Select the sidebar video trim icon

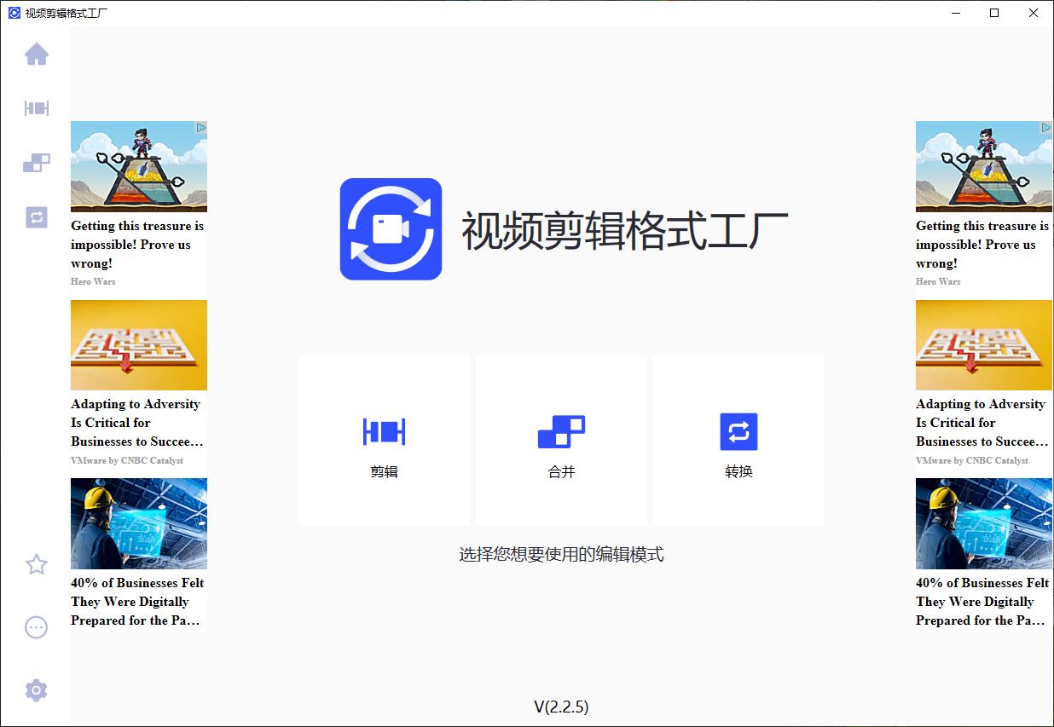pyautogui.click(x=37, y=108)
